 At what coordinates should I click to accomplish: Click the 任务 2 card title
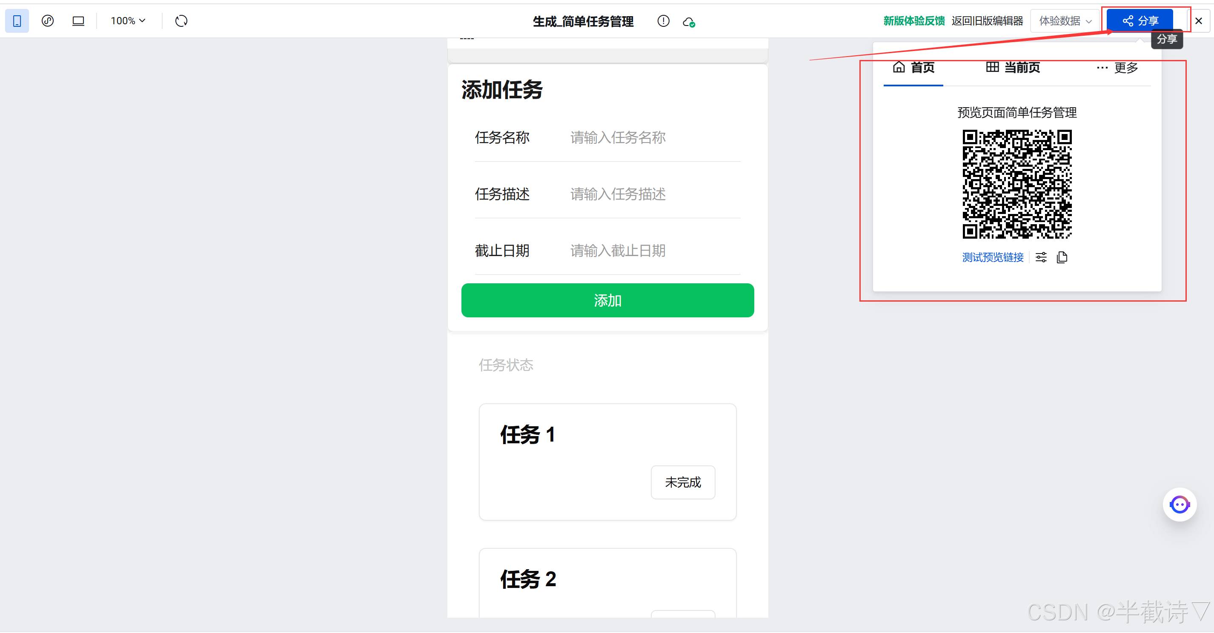[x=528, y=579]
